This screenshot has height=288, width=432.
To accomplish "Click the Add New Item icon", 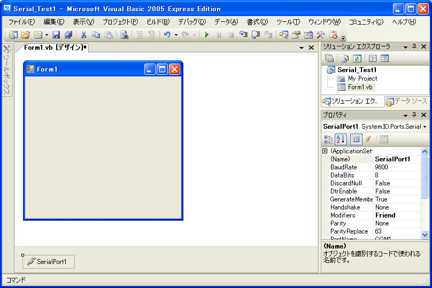I will (x=38, y=35).
